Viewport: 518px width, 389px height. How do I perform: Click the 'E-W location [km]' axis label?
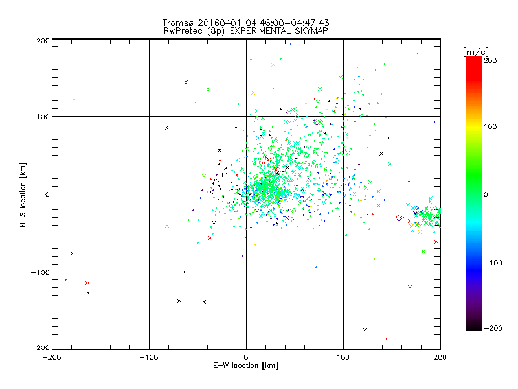[245, 366]
